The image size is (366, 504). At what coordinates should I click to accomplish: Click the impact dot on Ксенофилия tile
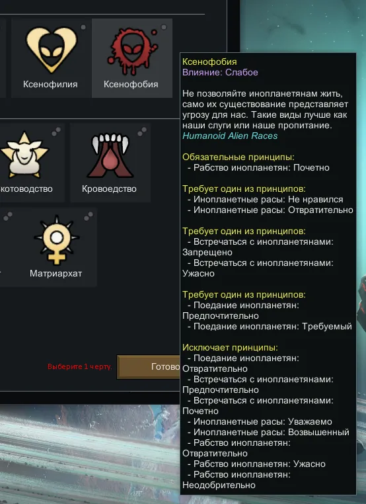[x=83, y=27]
